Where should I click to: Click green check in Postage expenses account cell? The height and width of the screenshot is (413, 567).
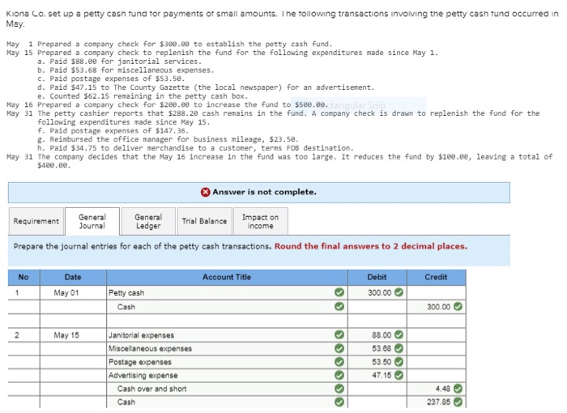pyautogui.click(x=339, y=362)
